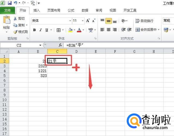Click the Cut (剪切) scissors button

click(x=19, y=19)
